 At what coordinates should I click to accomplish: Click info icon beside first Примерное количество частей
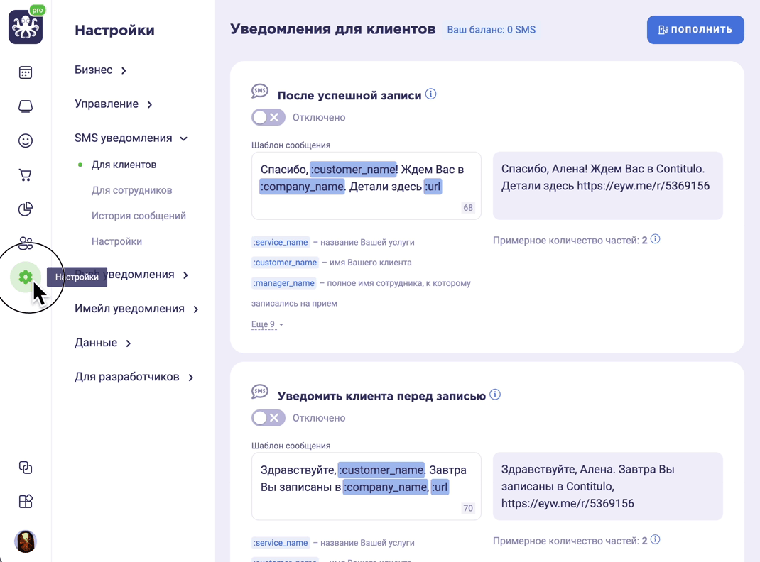click(x=656, y=239)
